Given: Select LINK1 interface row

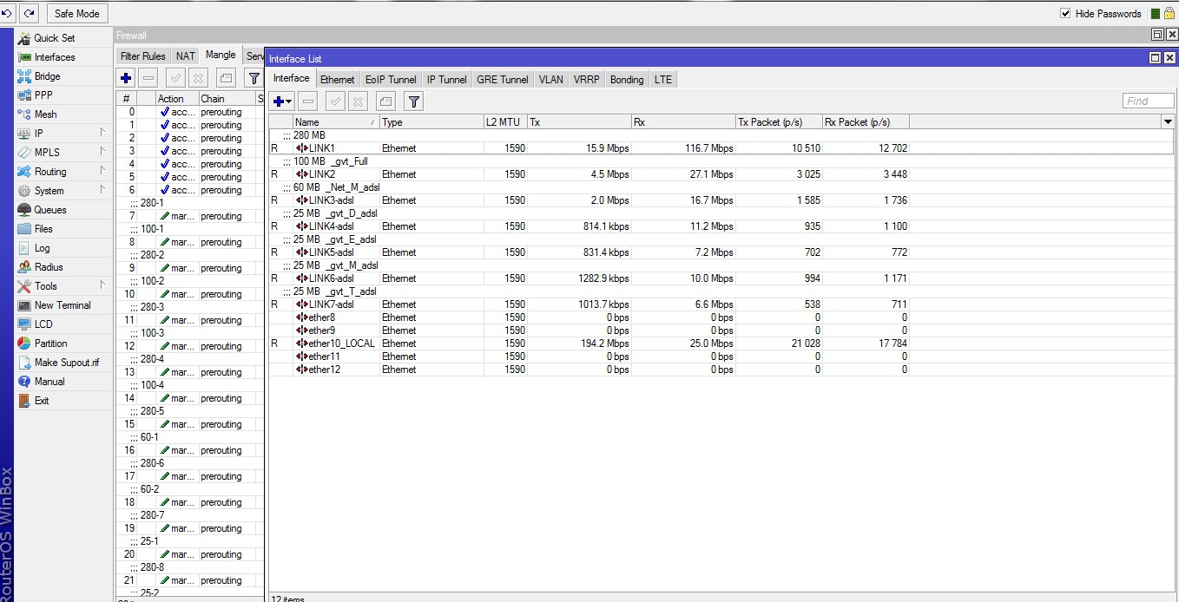Looking at the screenshot, I should tap(721, 148).
